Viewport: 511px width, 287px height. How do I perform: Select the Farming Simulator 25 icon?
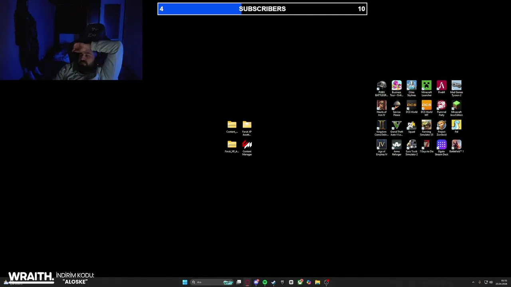426,128
